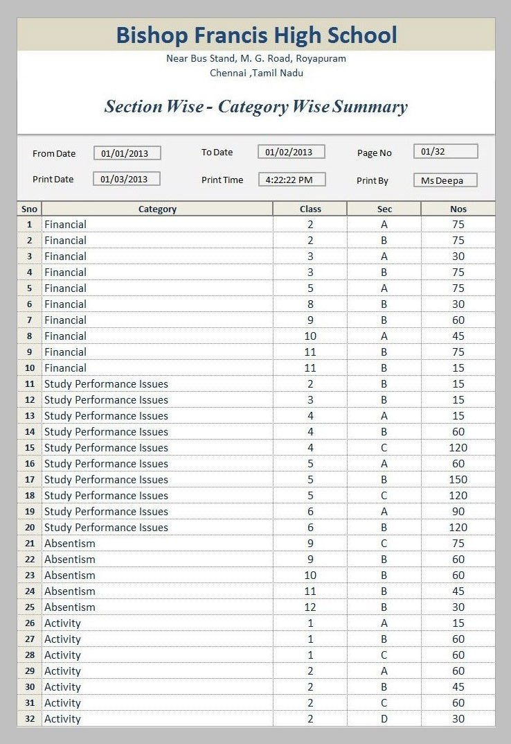Click the Sec value D in row 32
The image size is (511, 744).
tap(384, 719)
